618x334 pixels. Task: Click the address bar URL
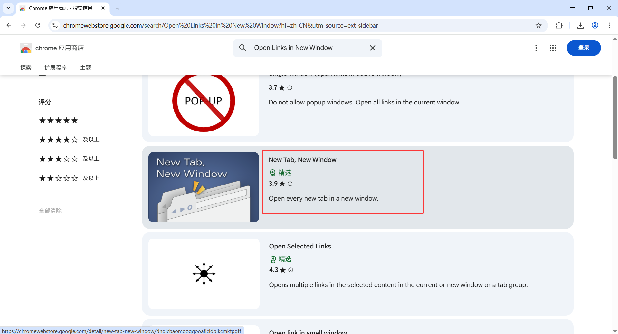[221, 25]
